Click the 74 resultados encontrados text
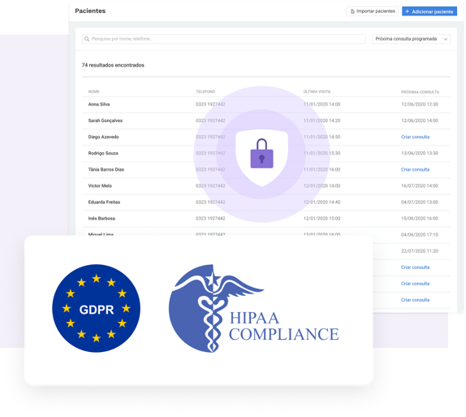The height and width of the screenshot is (417, 466). [x=113, y=65]
